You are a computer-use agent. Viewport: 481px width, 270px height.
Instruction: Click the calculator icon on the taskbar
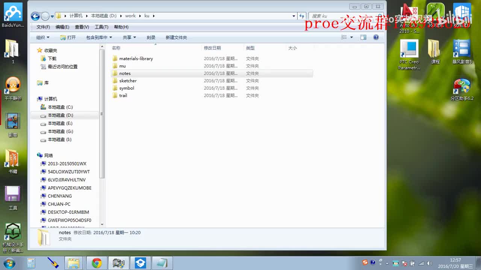pyautogui.click(x=31, y=263)
